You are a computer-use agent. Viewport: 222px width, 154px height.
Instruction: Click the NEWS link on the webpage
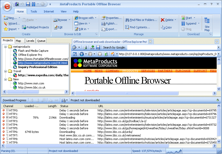coord(99,71)
